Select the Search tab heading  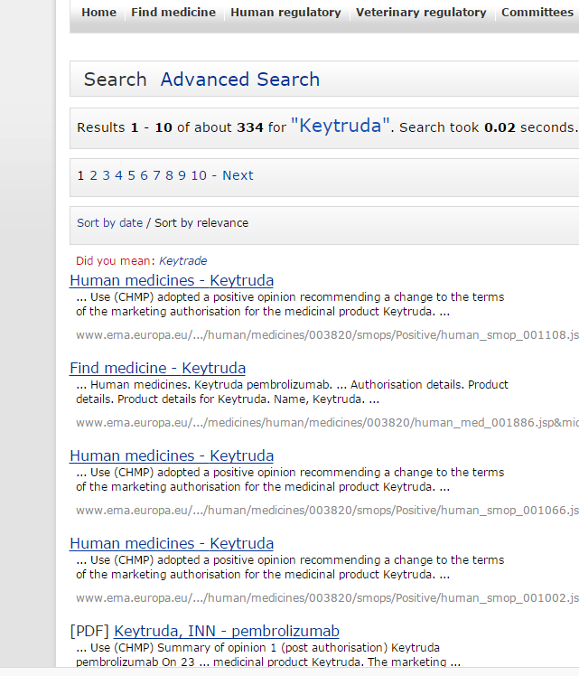[115, 80]
